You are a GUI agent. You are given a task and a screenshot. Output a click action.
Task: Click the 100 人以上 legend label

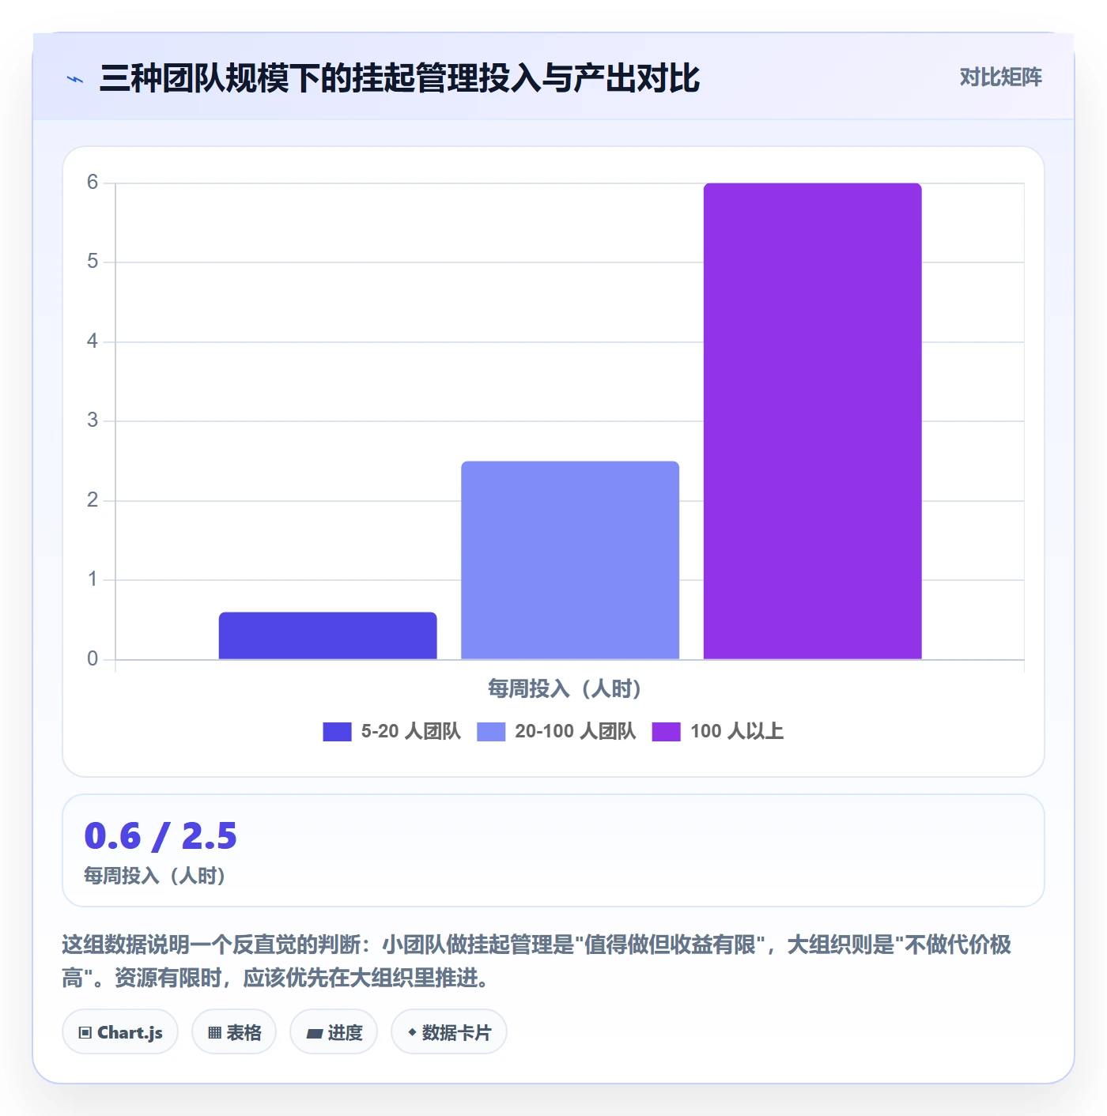point(737,732)
